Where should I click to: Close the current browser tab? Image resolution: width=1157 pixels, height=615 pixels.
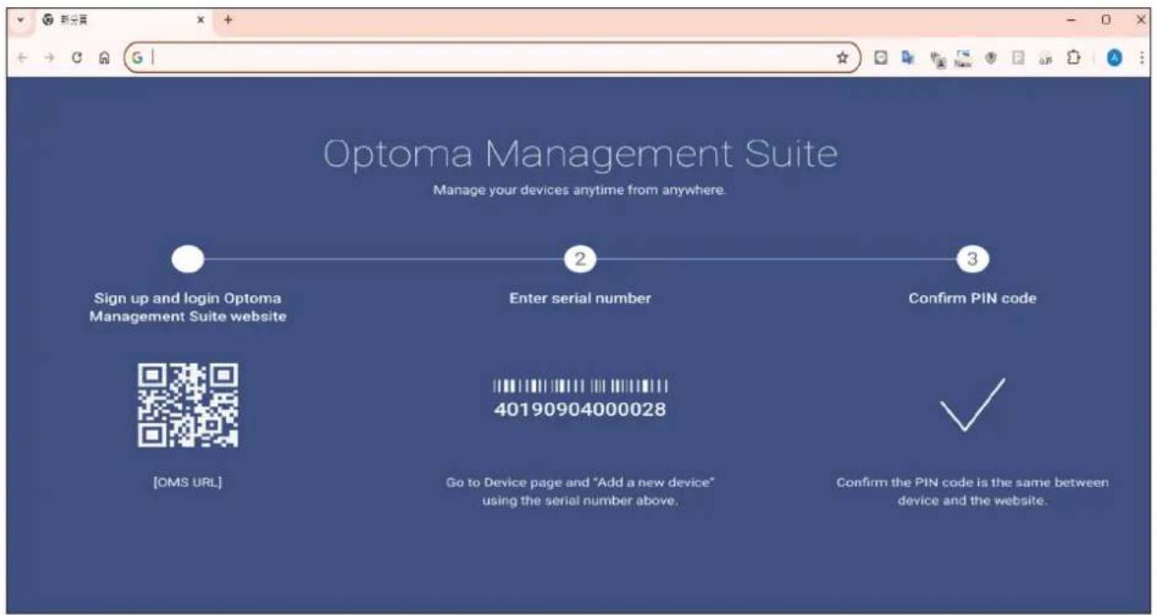click(200, 19)
